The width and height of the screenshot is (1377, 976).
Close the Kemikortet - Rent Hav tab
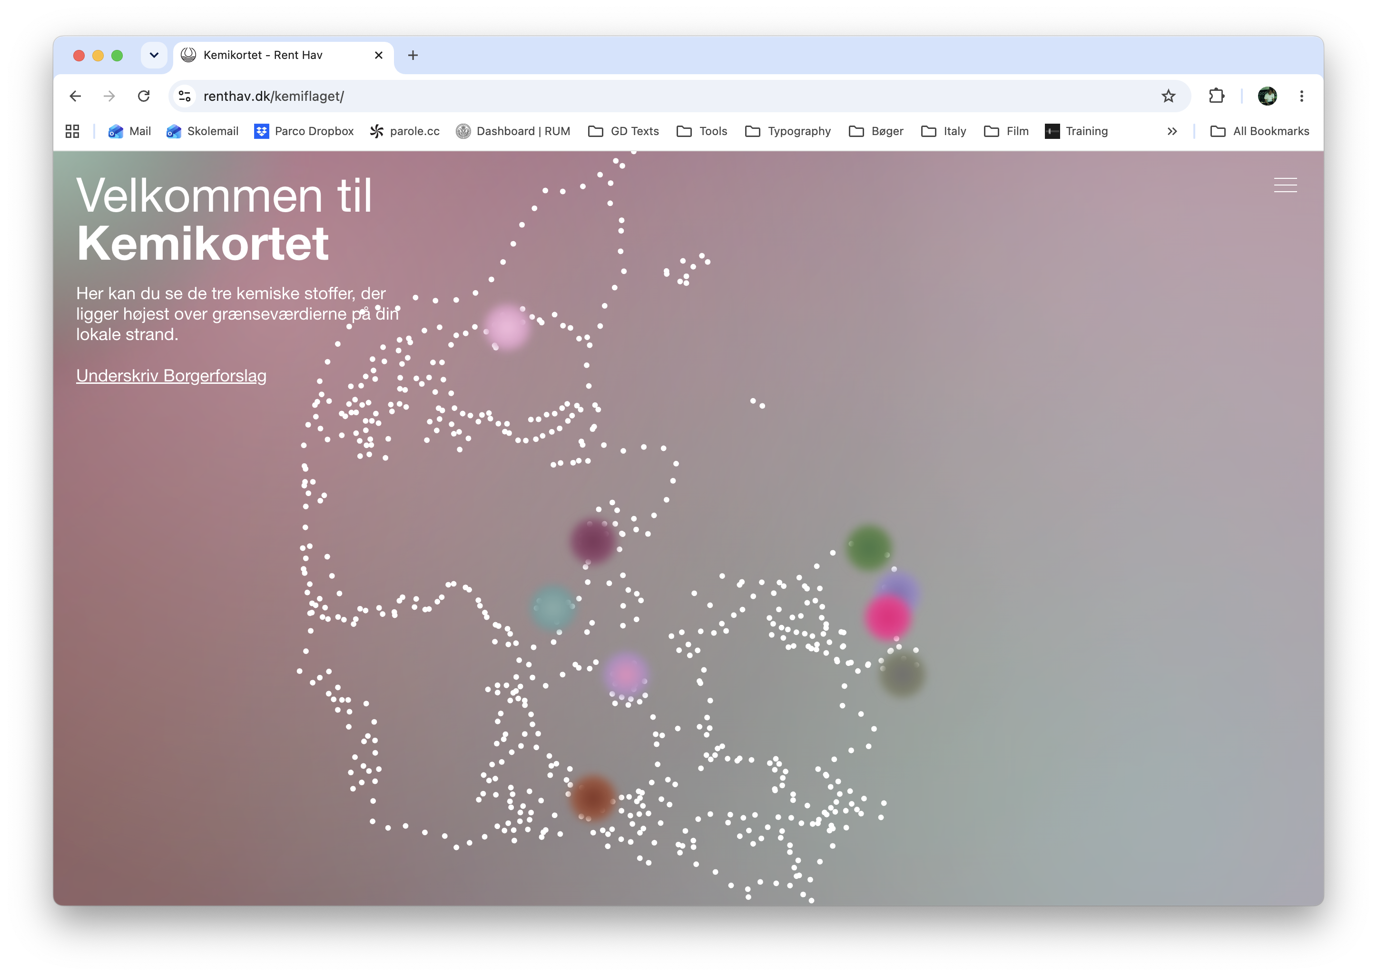pyautogui.click(x=379, y=55)
